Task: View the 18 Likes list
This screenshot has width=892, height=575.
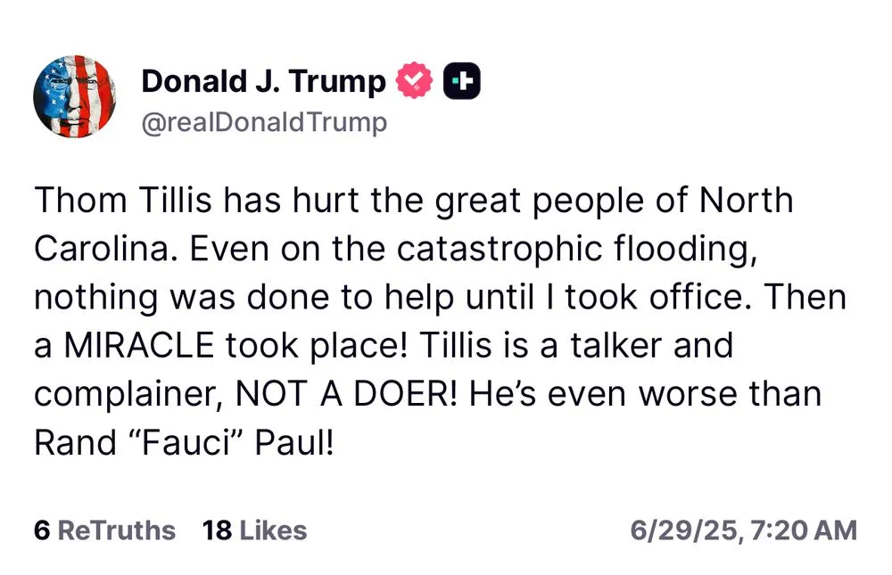Action: [x=254, y=530]
